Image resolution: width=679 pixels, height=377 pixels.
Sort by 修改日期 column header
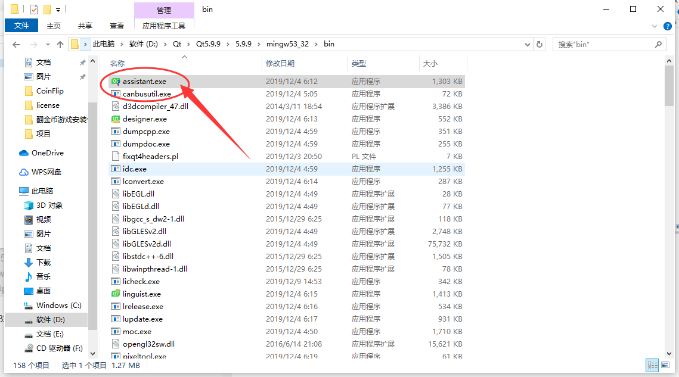coord(280,64)
